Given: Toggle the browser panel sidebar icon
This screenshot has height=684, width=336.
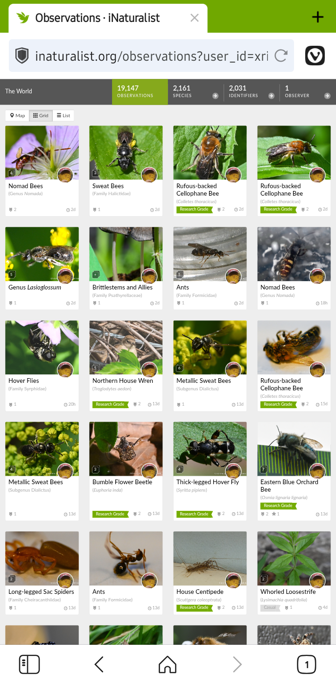Looking at the screenshot, I should pos(29,664).
